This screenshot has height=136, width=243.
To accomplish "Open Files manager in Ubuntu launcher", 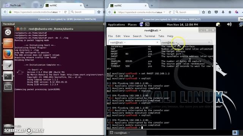I will tap(8, 43).
